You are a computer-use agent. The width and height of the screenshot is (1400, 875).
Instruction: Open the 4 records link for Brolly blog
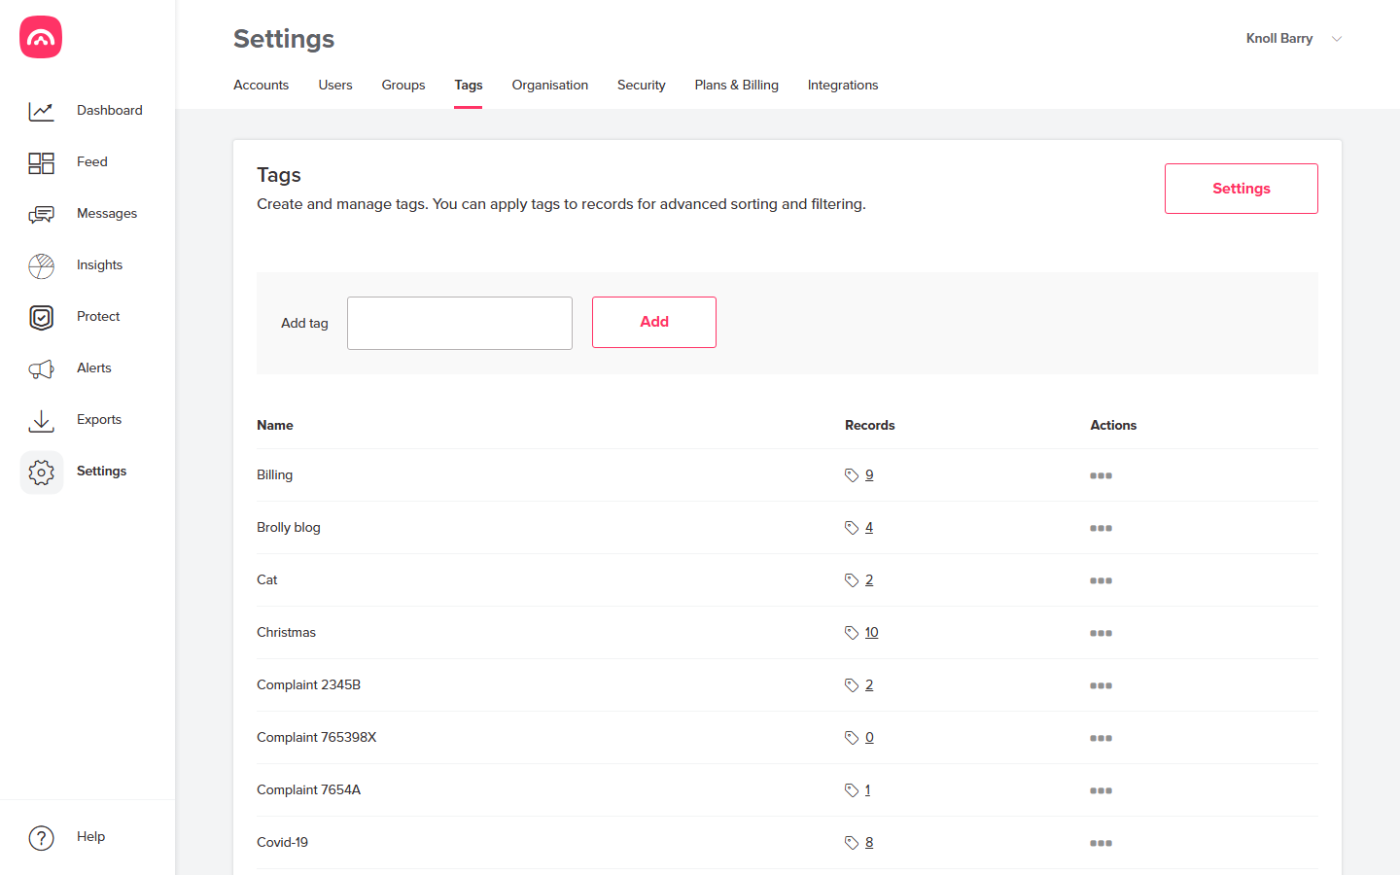pos(869,527)
